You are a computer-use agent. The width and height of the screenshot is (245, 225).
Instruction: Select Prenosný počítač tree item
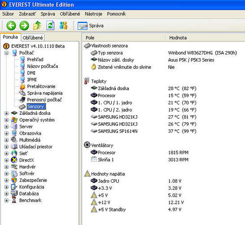pos(44,100)
